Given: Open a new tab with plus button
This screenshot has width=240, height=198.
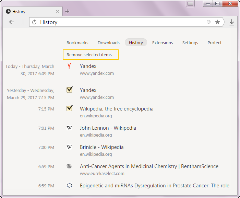Looking at the screenshot, I should (x=67, y=11).
